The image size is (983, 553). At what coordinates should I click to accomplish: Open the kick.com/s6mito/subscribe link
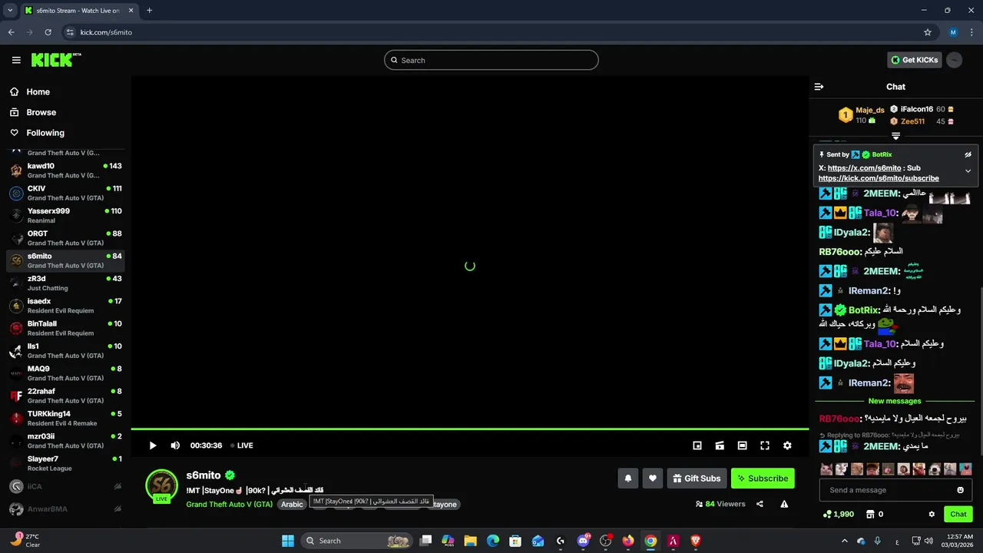(879, 178)
